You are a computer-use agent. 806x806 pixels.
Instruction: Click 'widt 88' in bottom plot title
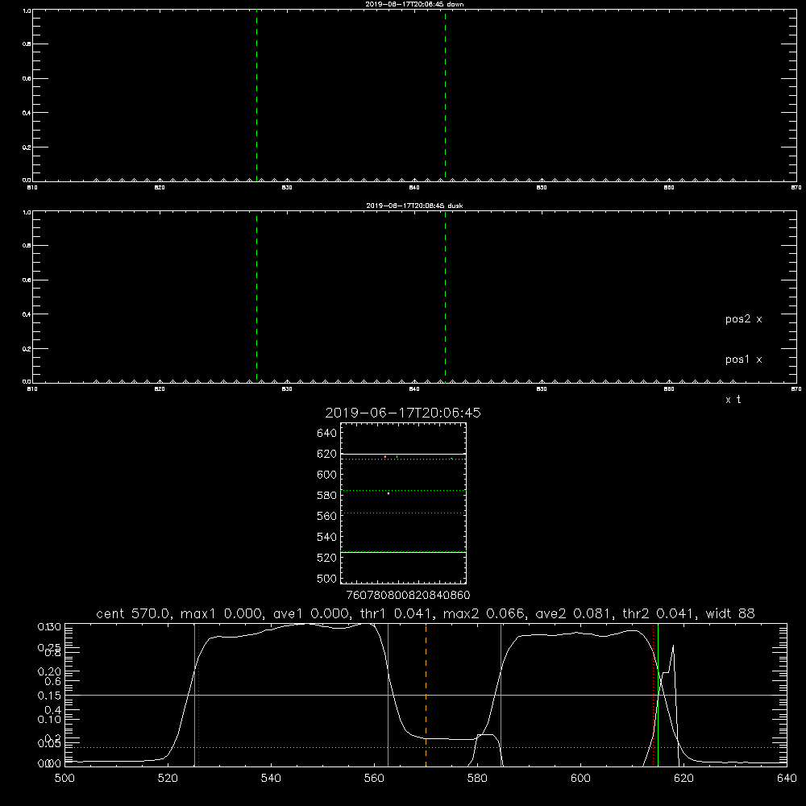point(730,613)
